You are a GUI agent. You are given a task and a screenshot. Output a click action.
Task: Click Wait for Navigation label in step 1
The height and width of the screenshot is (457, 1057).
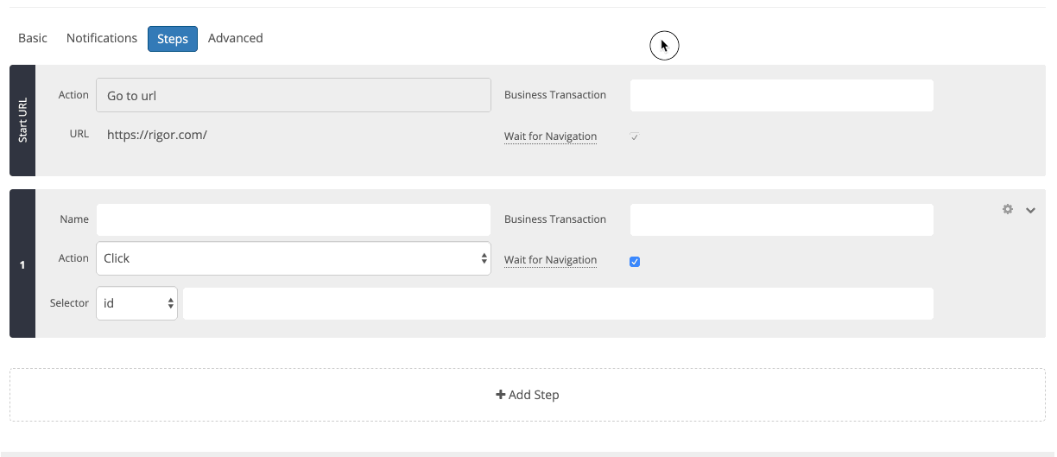pos(550,260)
